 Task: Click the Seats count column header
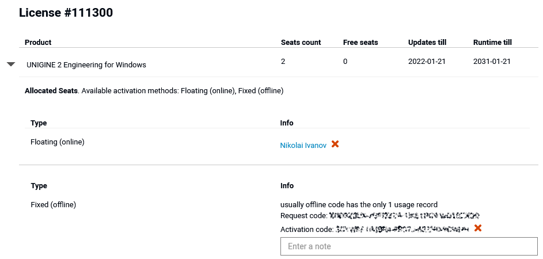click(x=301, y=42)
